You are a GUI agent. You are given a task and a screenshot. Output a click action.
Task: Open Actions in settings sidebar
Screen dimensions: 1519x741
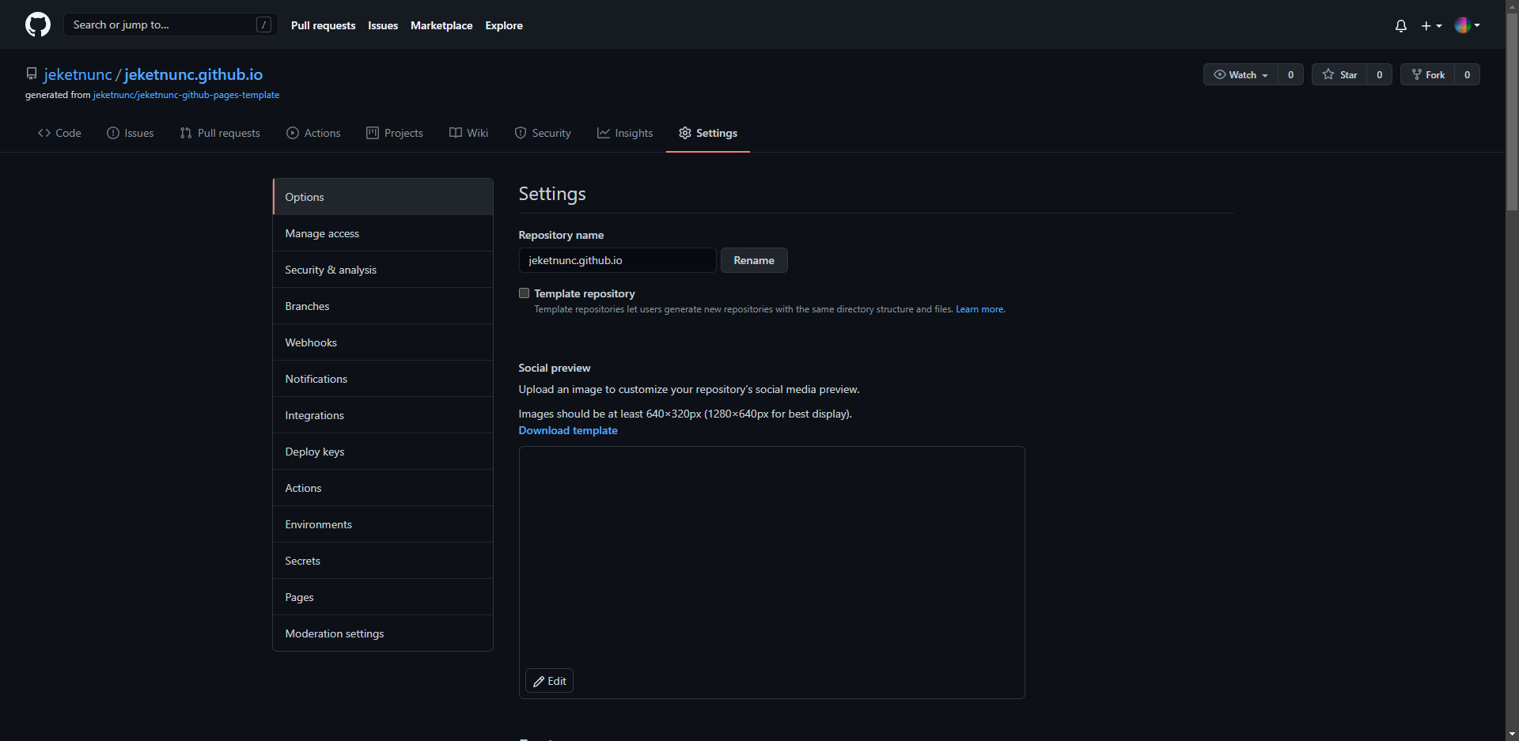[x=383, y=488]
